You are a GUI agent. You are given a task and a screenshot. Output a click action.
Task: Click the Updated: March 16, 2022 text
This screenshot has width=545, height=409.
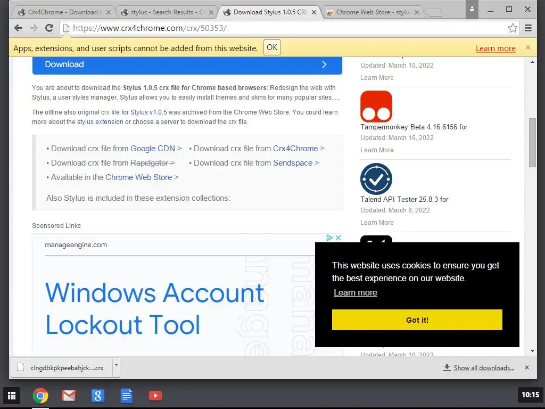pos(397,138)
